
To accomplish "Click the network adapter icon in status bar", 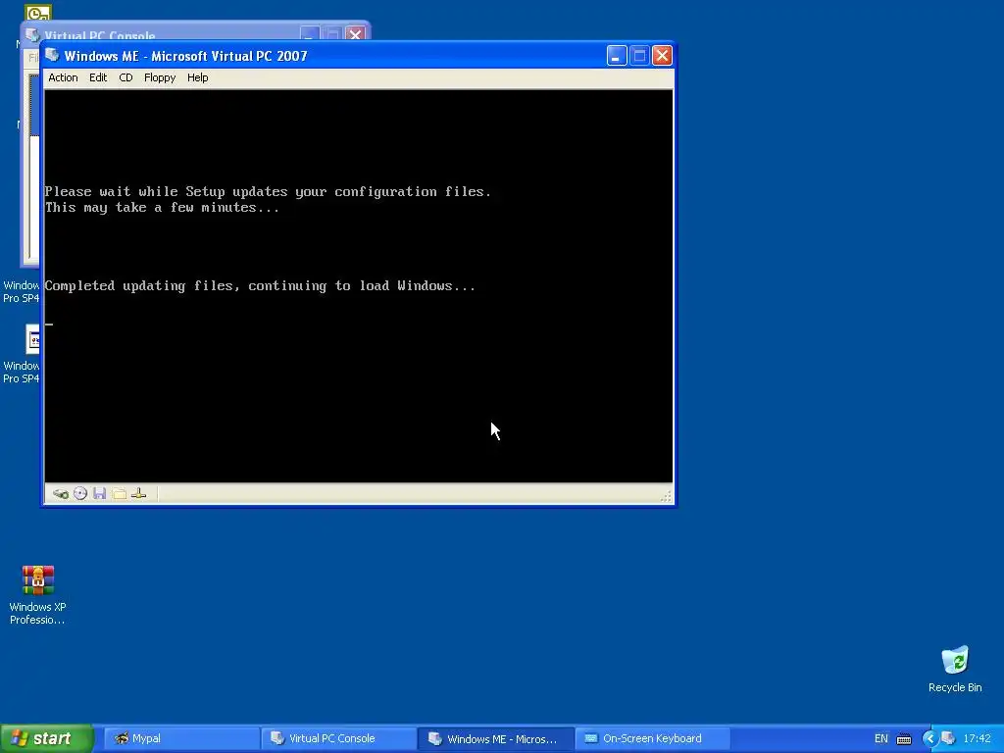I will 139,494.
